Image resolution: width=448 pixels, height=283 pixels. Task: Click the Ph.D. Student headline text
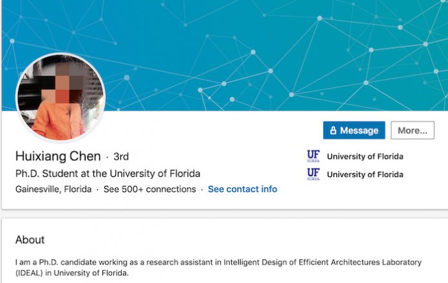click(x=107, y=174)
